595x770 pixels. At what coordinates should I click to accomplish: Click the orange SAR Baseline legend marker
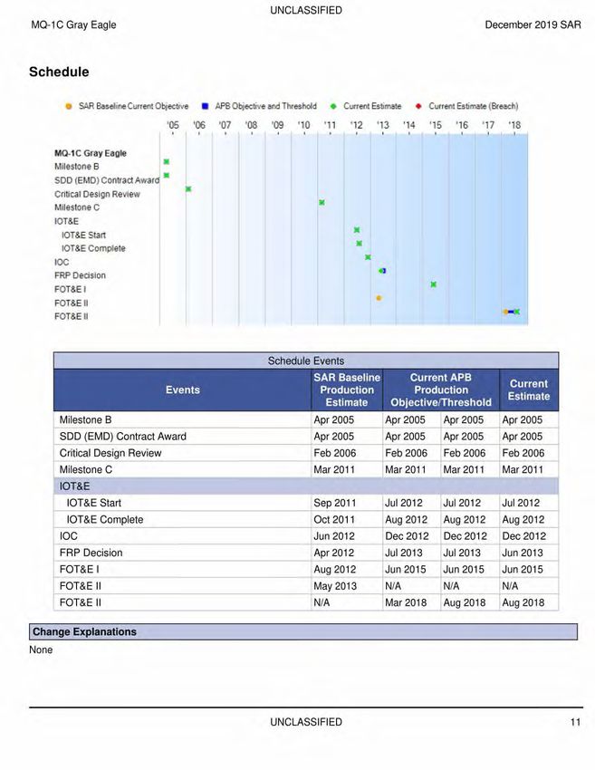69,106
